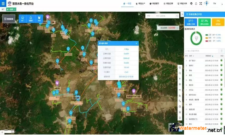Click the map zoom-in magnifier icon
225x135 pixels.
point(180,68)
